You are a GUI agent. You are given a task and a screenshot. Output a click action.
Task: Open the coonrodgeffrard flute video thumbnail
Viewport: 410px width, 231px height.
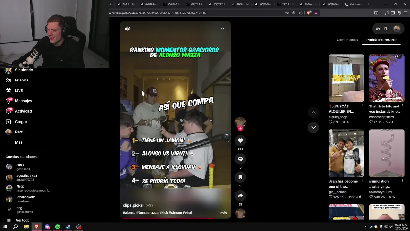(x=387, y=78)
